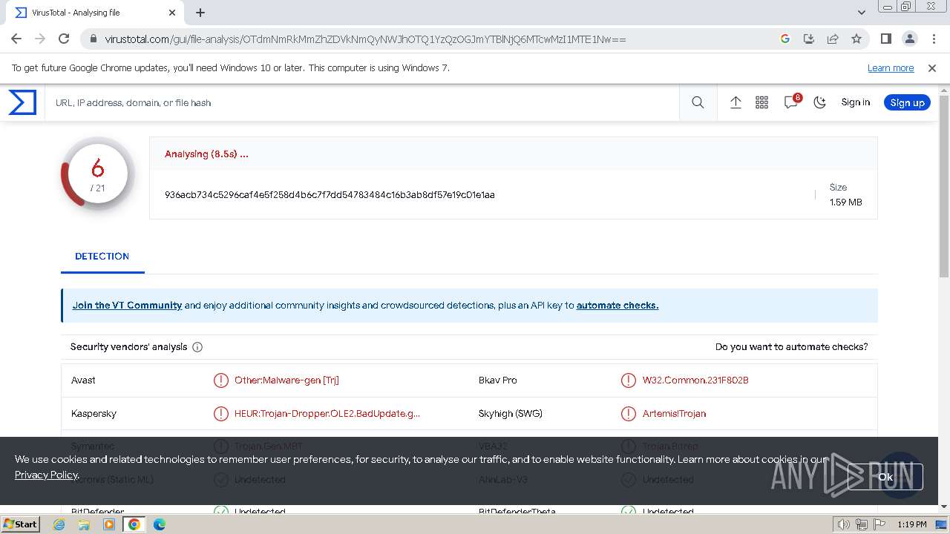Select the W32.Common.231F802B result text
The height and width of the screenshot is (534, 950).
(695, 380)
